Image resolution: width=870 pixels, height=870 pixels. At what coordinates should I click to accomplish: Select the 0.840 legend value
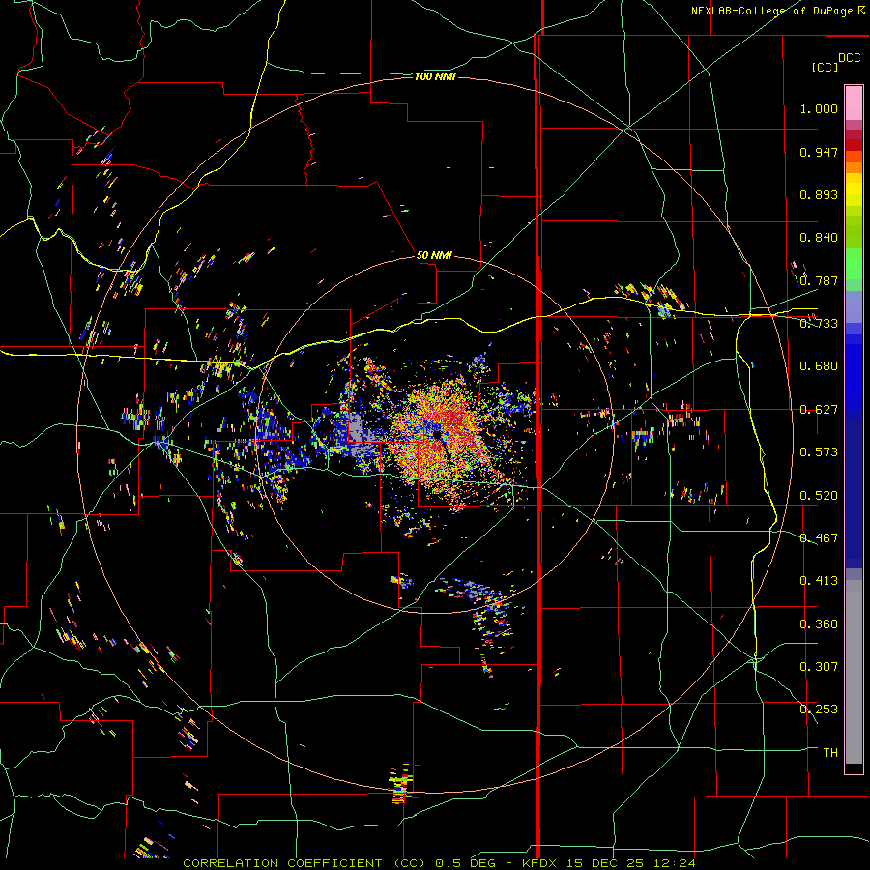click(819, 238)
